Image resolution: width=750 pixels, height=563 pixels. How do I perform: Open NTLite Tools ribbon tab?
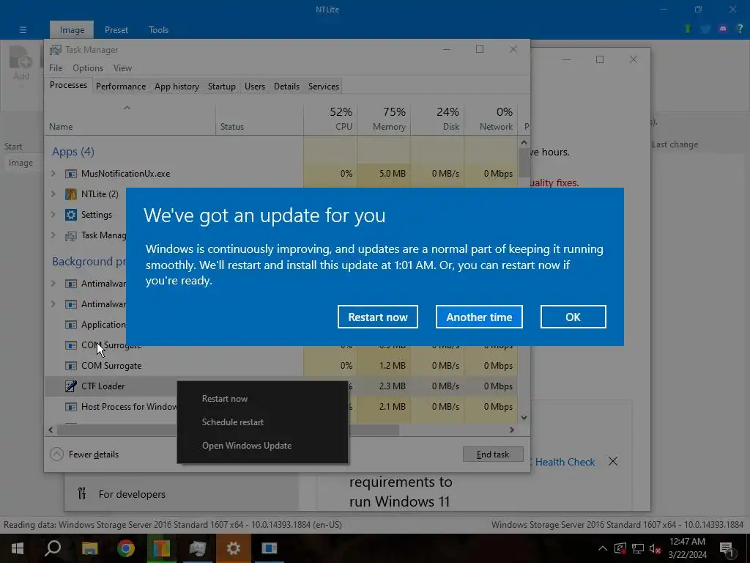pyautogui.click(x=158, y=29)
